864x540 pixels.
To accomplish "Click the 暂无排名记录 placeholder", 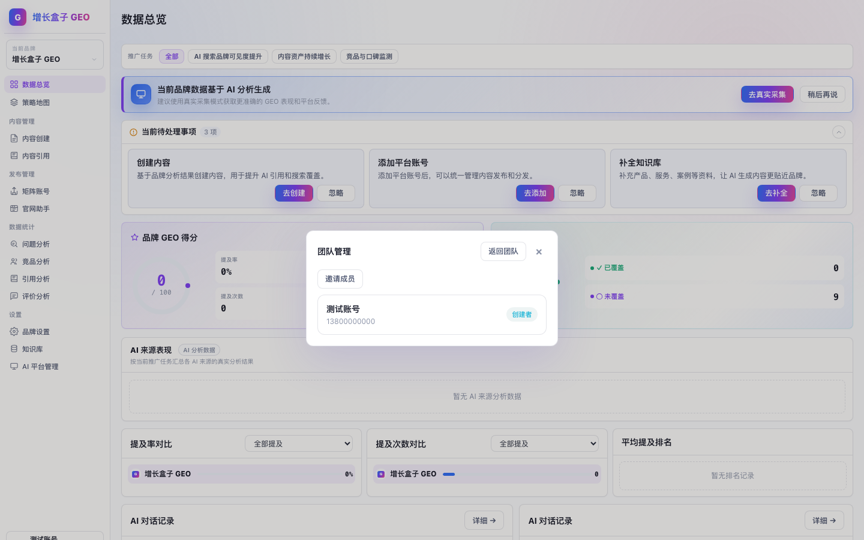I will 733,476.
